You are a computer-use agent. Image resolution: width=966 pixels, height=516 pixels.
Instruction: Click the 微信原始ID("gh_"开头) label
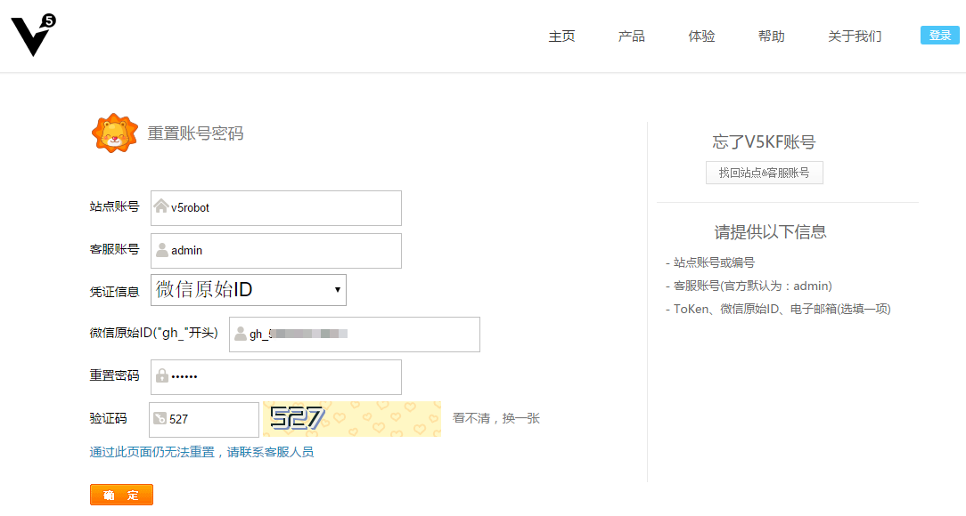point(153,333)
